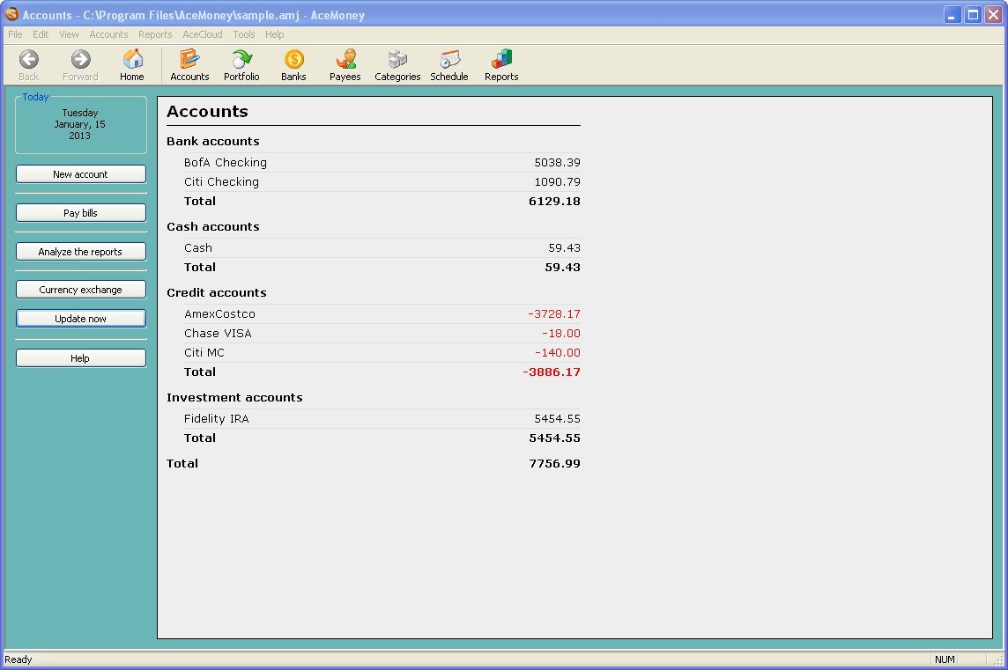
Task: Click Analyze the reports in the sidebar
Action: point(80,251)
